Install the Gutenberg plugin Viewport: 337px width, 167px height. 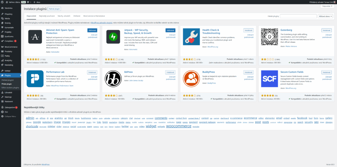point(326,30)
